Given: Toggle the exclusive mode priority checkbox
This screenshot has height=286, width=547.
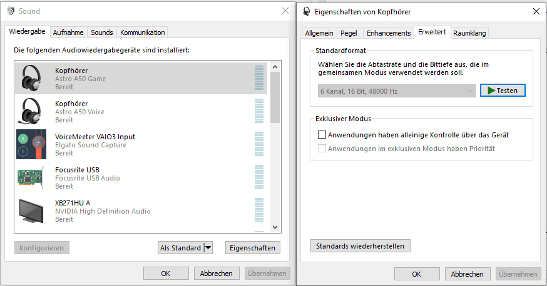Looking at the screenshot, I should click(x=322, y=149).
